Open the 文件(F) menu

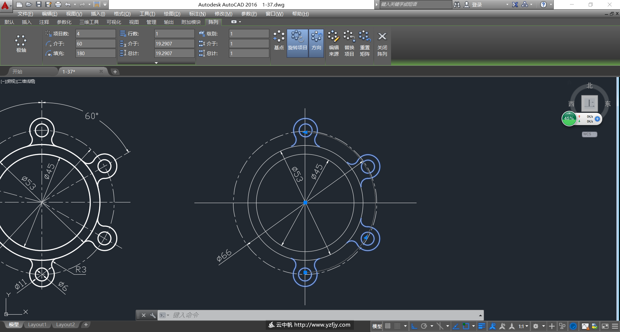25,14
